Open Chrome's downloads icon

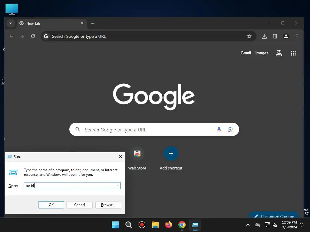point(264,36)
